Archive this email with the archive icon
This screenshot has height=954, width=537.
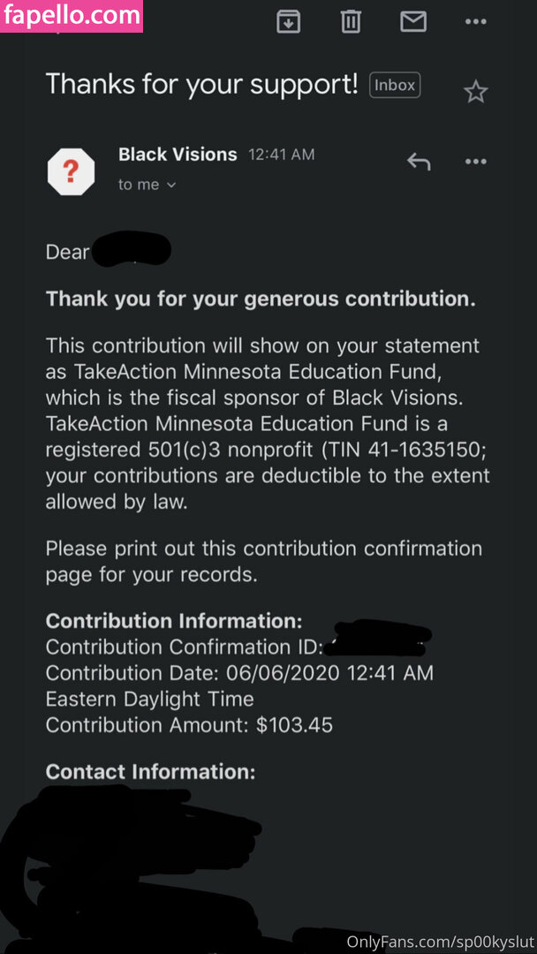[288, 21]
